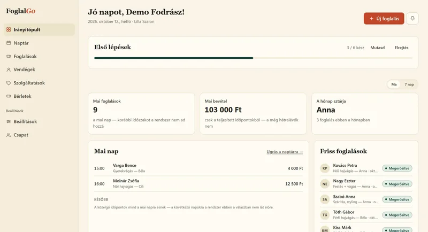This screenshot has width=428, height=232.
Task: Click the Szolgáltatások tag icon
Action: (x=9, y=83)
